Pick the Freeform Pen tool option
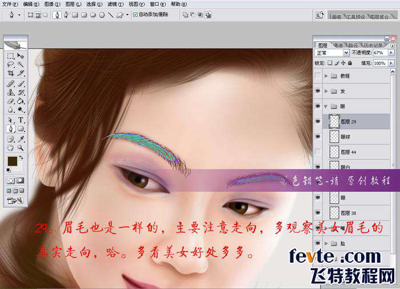400x289 pixels. (x=66, y=15)
